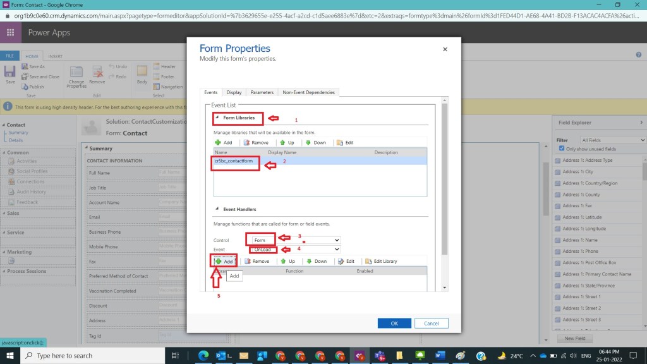Click Add icon in Form Libraries toolbar
The image size is (647, 364).
(219, 143)
